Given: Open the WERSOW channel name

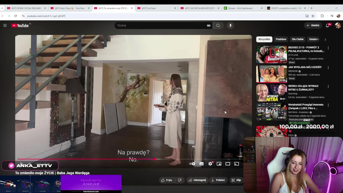Looking at the screenshot, I should [x=293, y=71].
